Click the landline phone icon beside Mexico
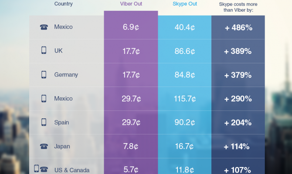Image resolution: width=292 pixels, height=174 pixels. tap(44, 27)
